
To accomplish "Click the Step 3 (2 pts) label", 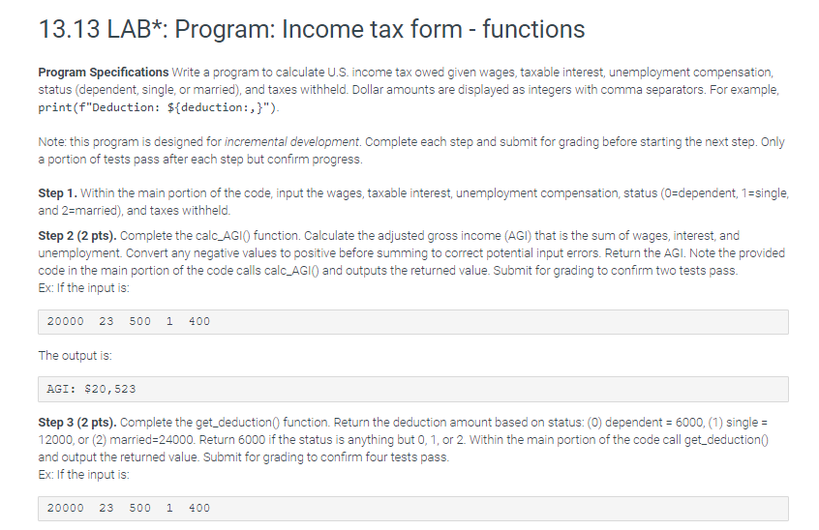I will coord(77,423).
